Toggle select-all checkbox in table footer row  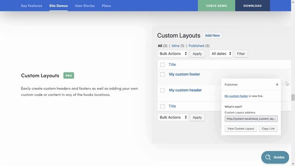coord(162,107)
